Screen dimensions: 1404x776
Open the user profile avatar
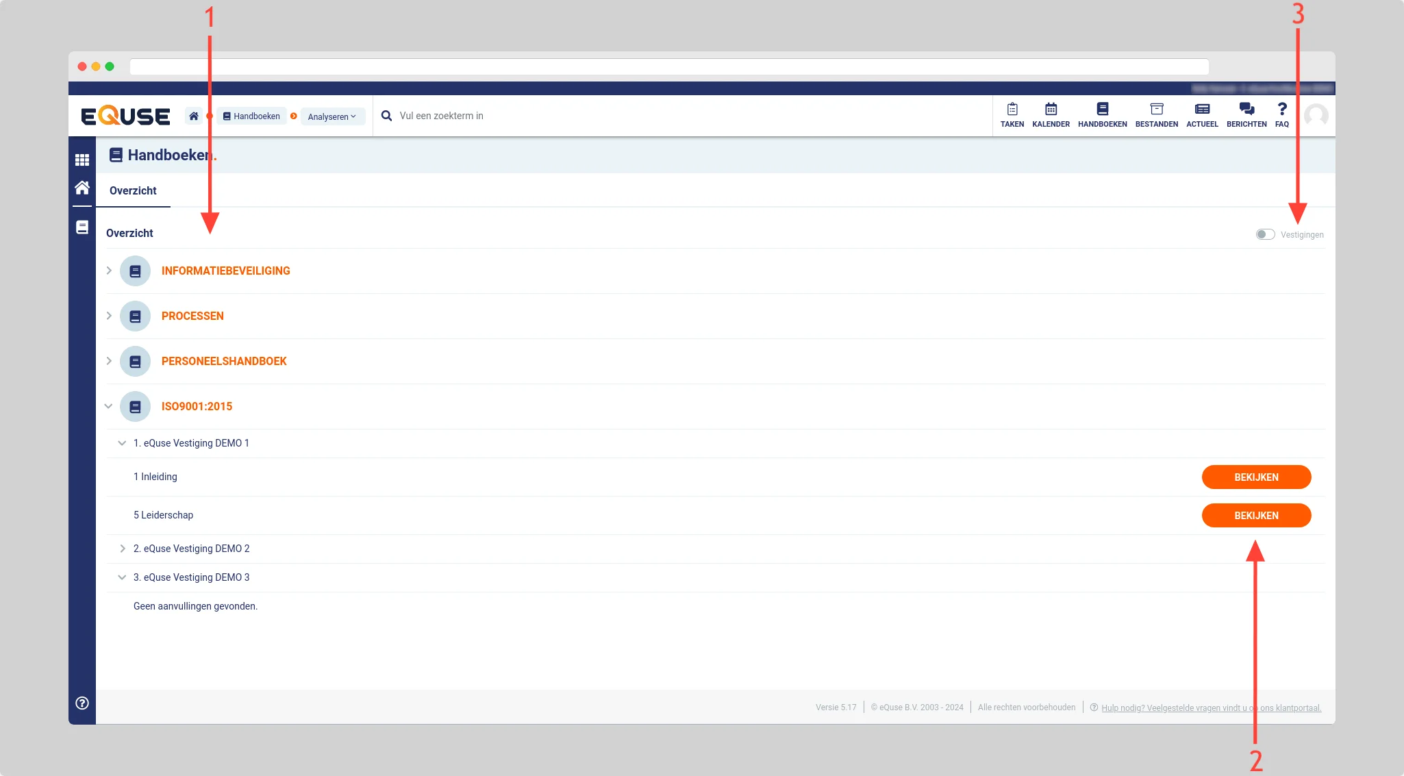(x=1316, y=115)
